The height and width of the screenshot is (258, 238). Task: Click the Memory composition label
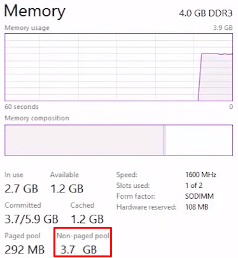click(x=37, y=118)
